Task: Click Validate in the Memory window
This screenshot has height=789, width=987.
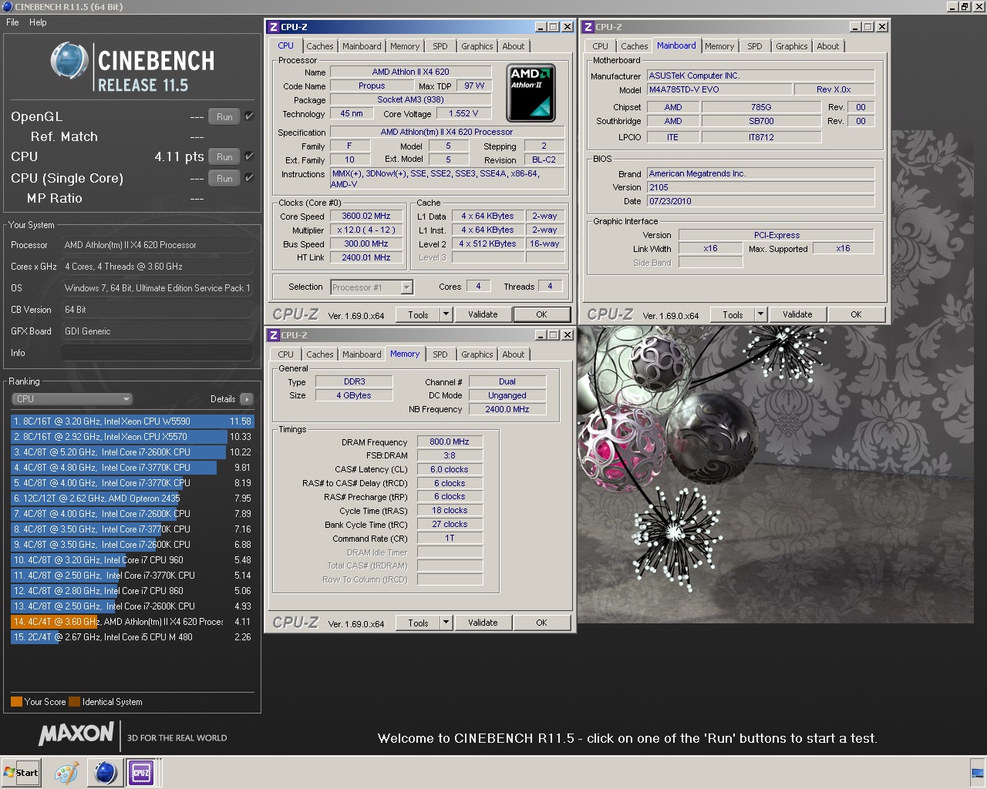Action: coord(483,623)
